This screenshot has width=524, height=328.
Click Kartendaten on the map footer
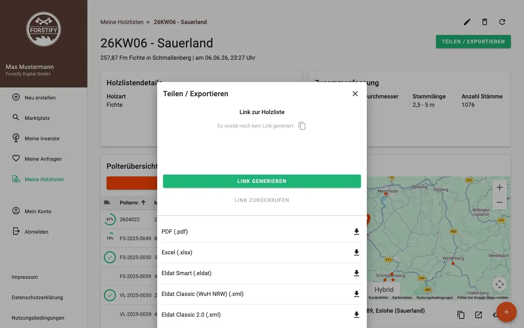click(x=402, y=298)
